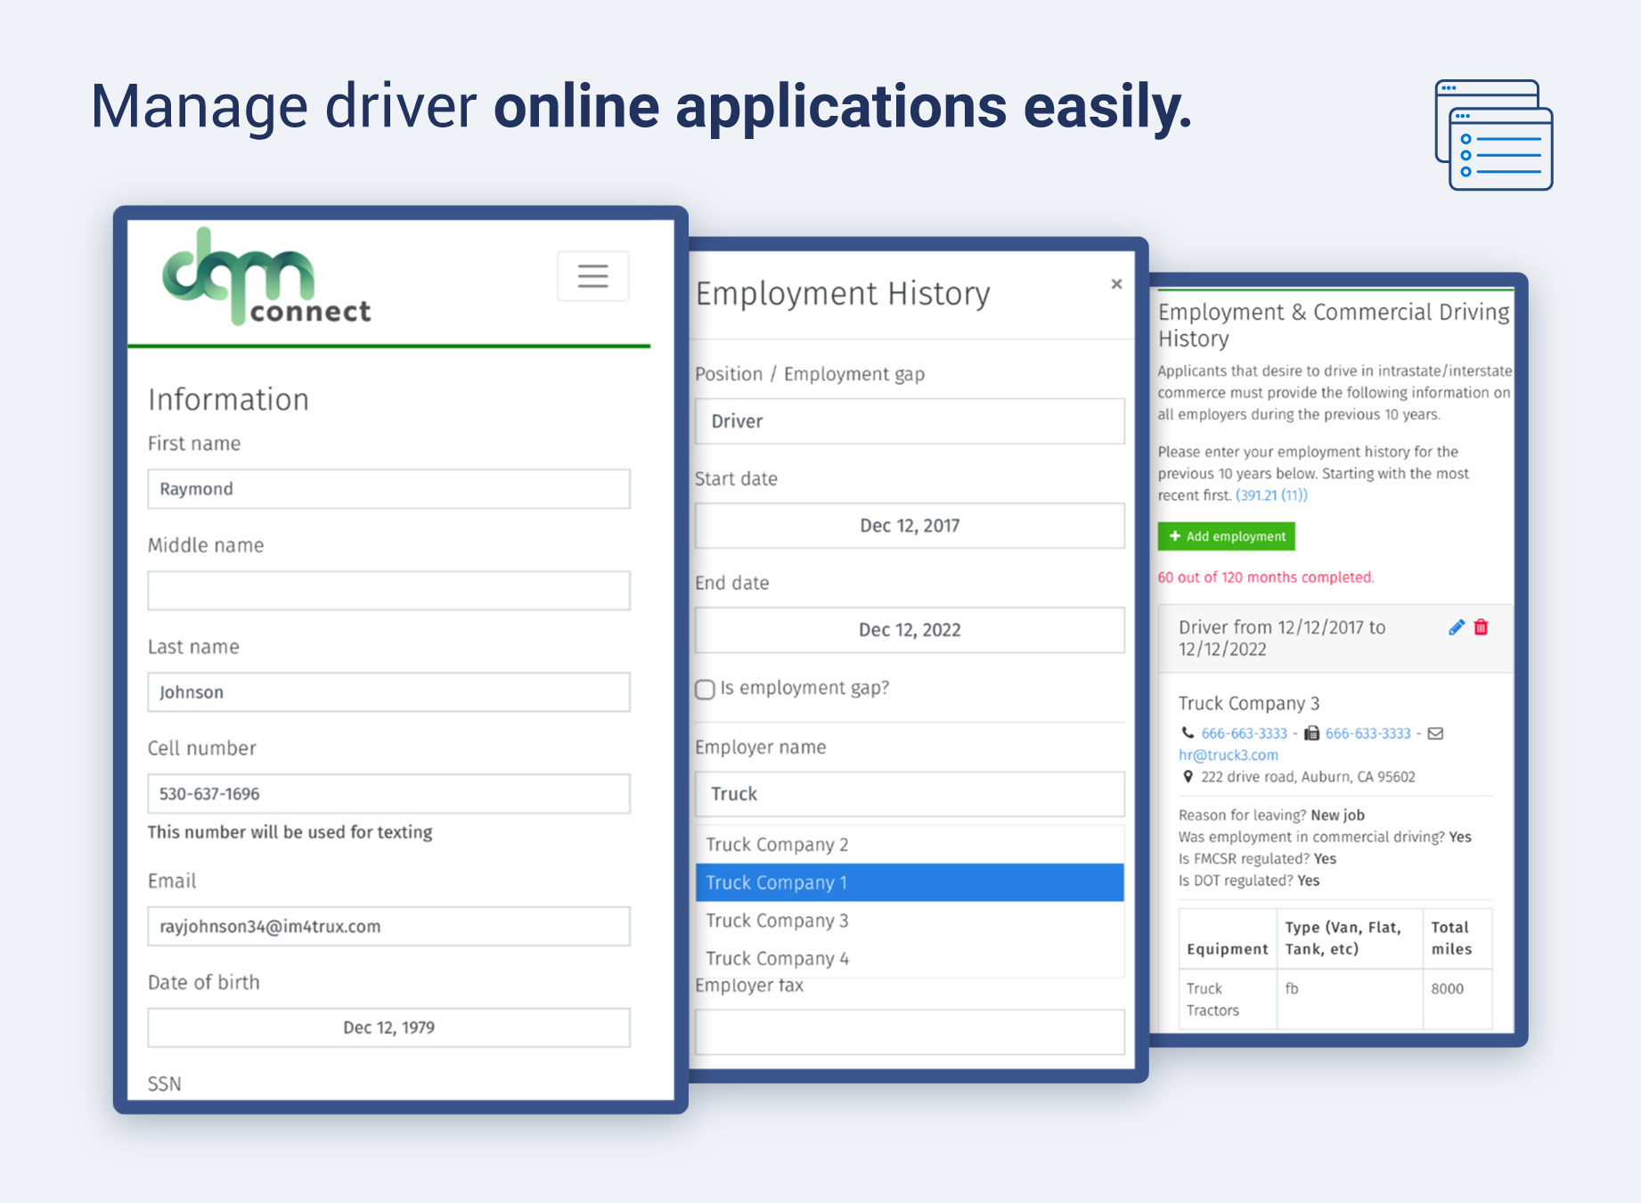The image size is (1641, 1203).
Task: Click the empty Middle name field
Action: [x=389, y=591]
